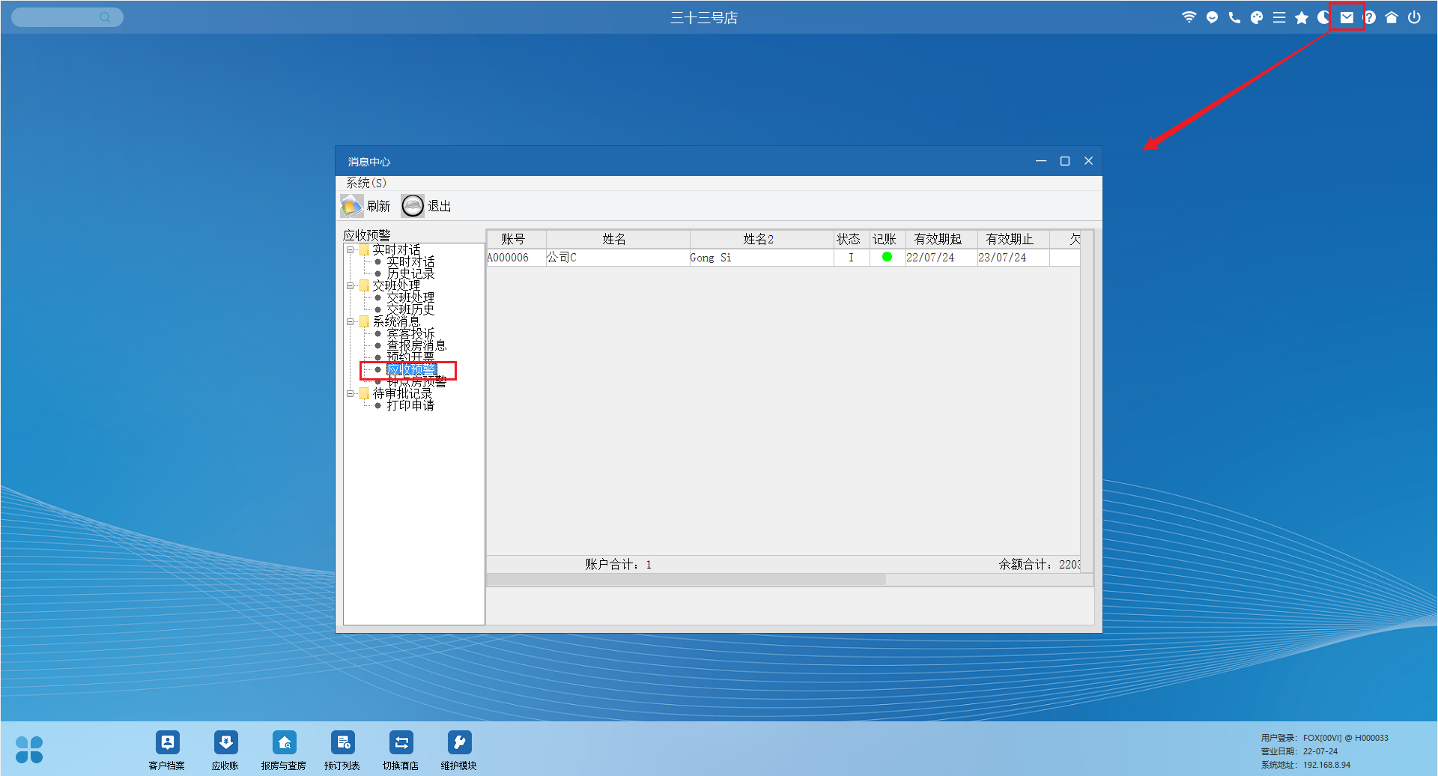Click the power icon in top bar
The image size is (1438, 776).
(x=1414, y=17)
